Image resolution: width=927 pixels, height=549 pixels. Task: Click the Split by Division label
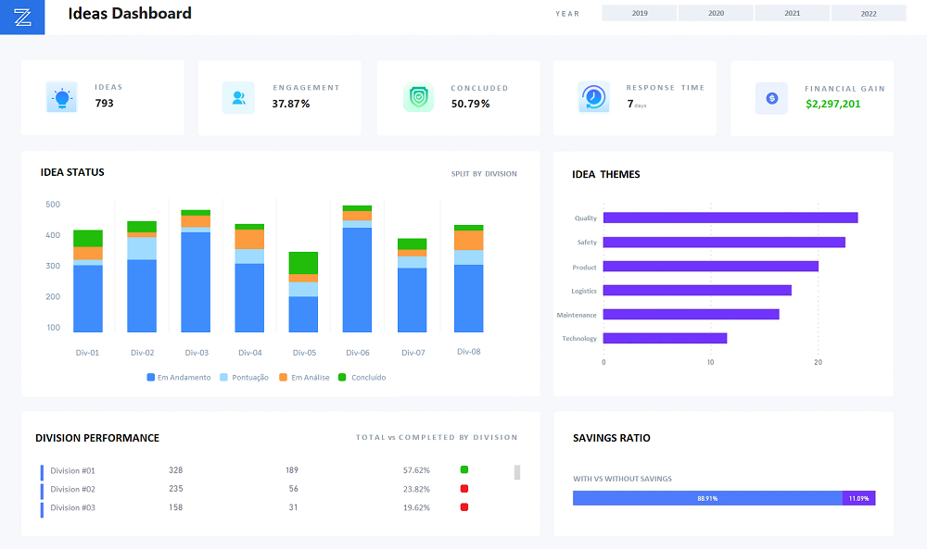pos(484,173)
